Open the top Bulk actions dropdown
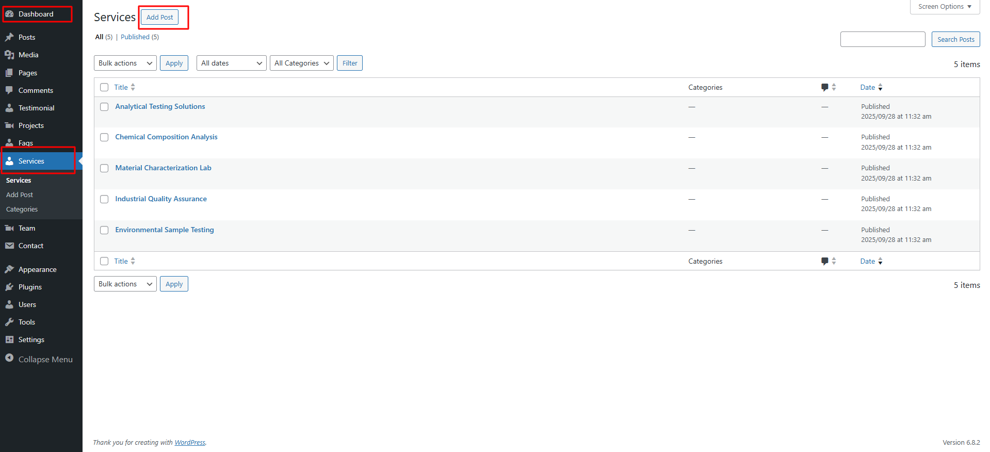 [x=125, y=63]
